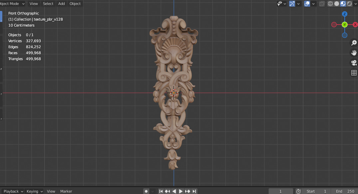Viewport: 358px width, 194px height.
Task: Switch orthographic/perspective with the grid icon
Action: click(x=354, y=73)
